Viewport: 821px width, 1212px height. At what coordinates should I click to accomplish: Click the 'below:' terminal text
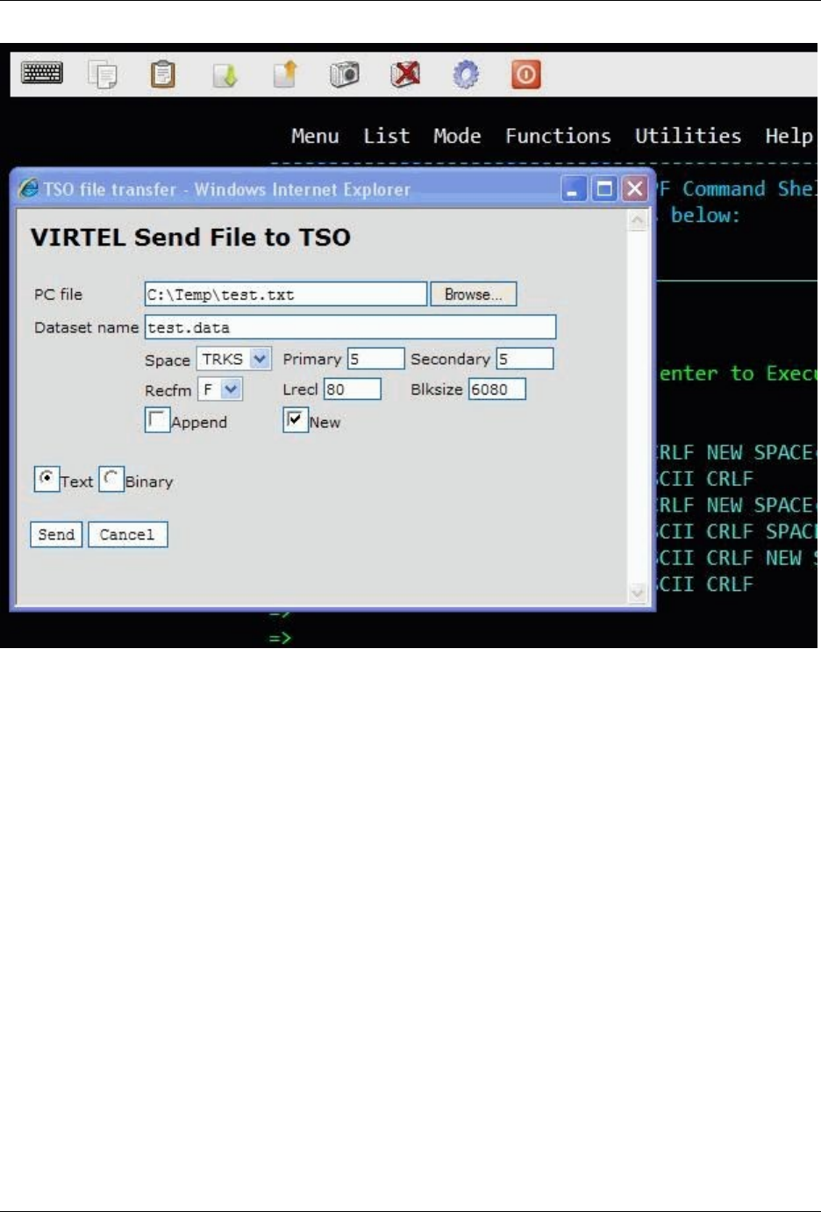[x=705, y=215]
